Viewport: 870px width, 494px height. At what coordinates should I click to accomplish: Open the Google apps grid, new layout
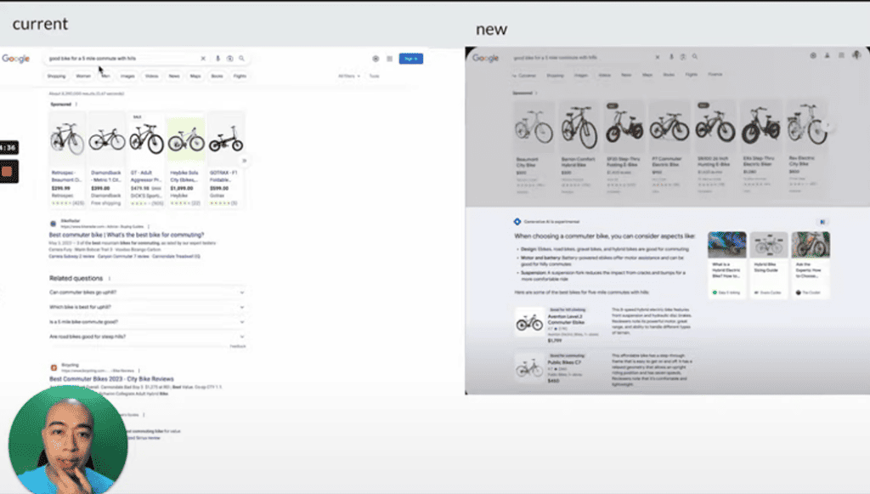841,55
